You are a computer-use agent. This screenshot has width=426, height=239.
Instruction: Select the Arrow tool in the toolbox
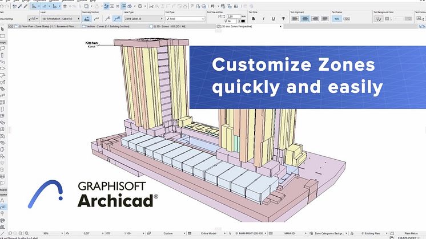(x=2, y=29)
